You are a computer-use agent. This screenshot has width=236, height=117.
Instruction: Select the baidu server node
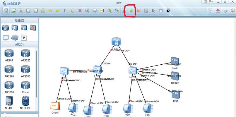[175, 61]
